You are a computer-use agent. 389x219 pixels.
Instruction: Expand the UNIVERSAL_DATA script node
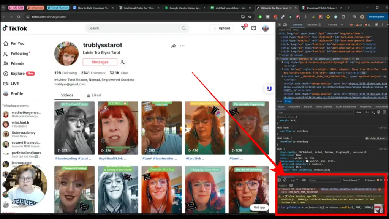click(283, 76)
